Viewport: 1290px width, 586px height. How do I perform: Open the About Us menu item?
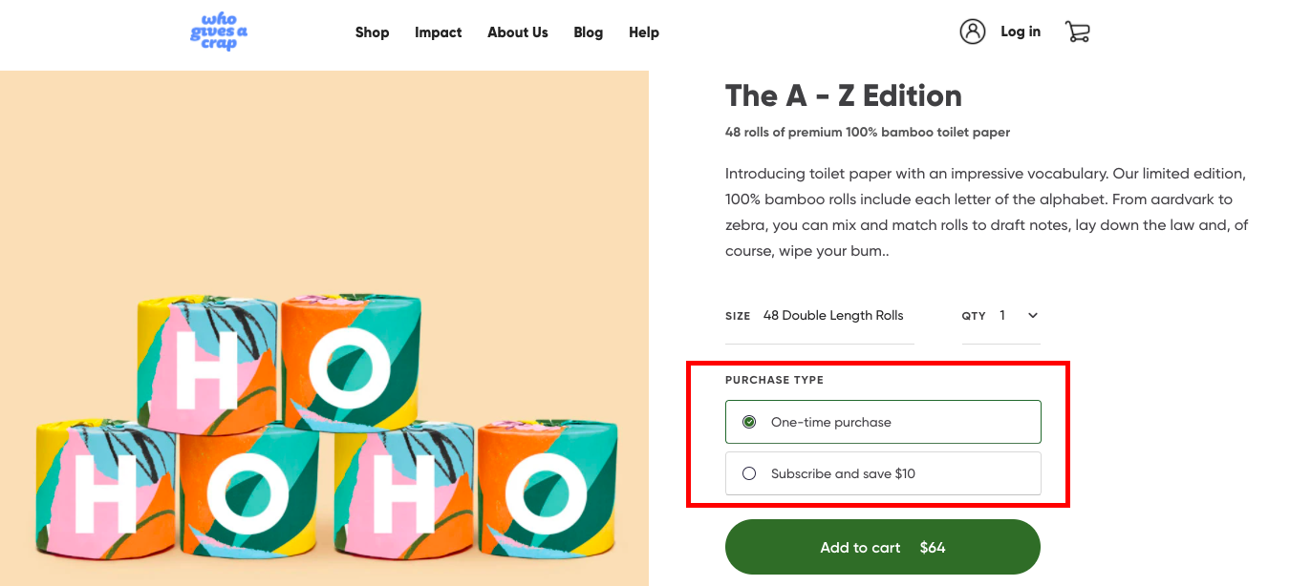[517, 32]
